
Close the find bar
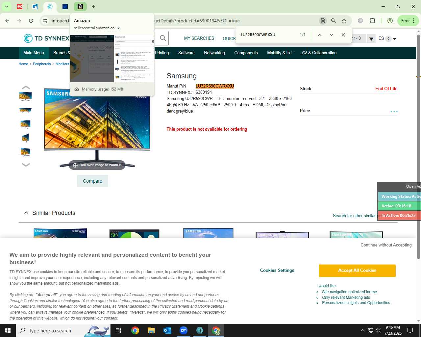343,35
